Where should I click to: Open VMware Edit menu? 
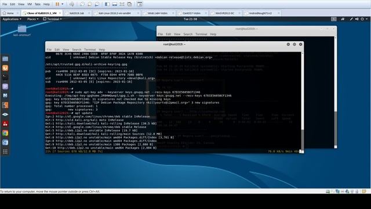[x=13, y=4]
